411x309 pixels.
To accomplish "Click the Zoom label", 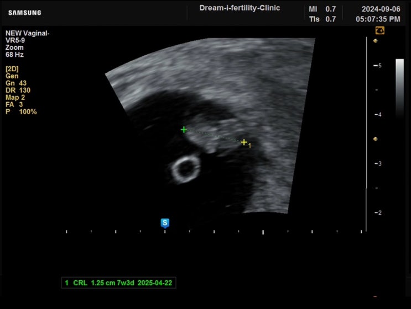I will point(14,47).
